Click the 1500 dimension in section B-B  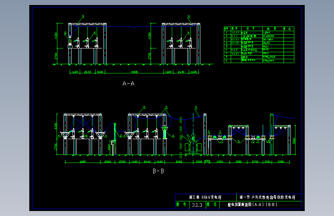coord(267,161)
